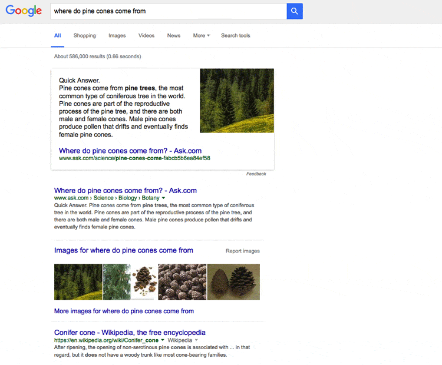Click the bold 'pine trees' answer text

click(140, 88)
